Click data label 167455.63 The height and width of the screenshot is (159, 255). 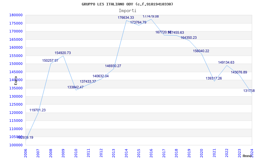[176, 33]
